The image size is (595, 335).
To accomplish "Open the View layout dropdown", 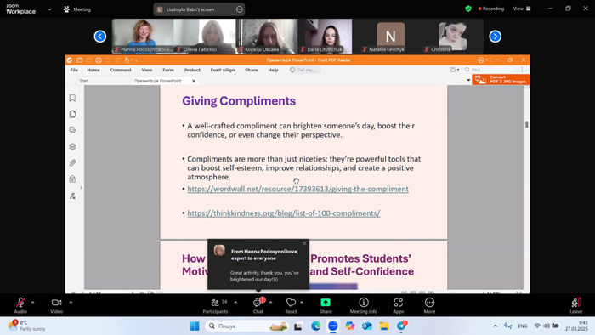I will tap(522, 9).
